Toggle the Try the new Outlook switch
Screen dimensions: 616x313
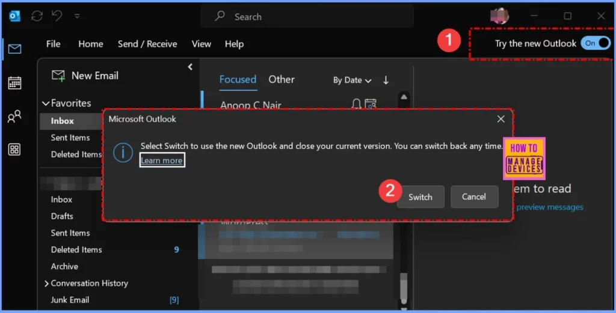pyautogui.click(x=596, y=43)
